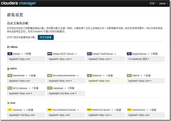Click the Gateway × 4 新建 label
Image resolution: width=171 pixels, height=121 pixels.
pos(23,110)
